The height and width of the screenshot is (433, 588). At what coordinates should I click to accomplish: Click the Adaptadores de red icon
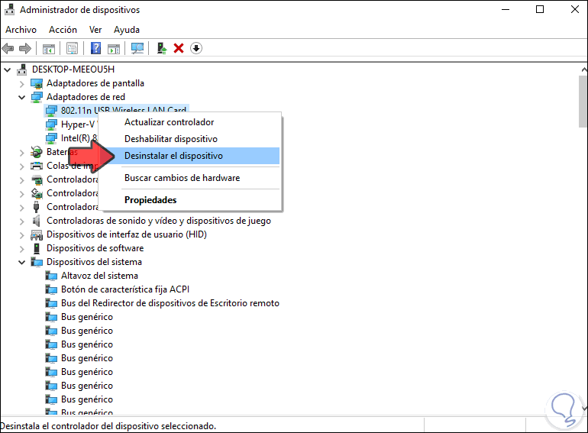(x=37, y=97)
